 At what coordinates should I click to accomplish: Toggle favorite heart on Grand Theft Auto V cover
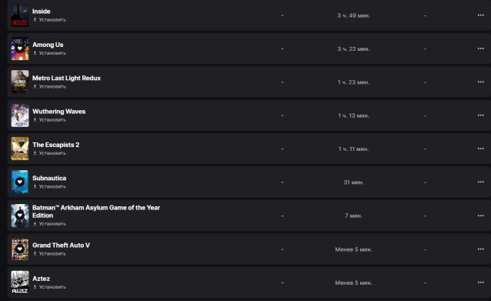coord(20,249)
